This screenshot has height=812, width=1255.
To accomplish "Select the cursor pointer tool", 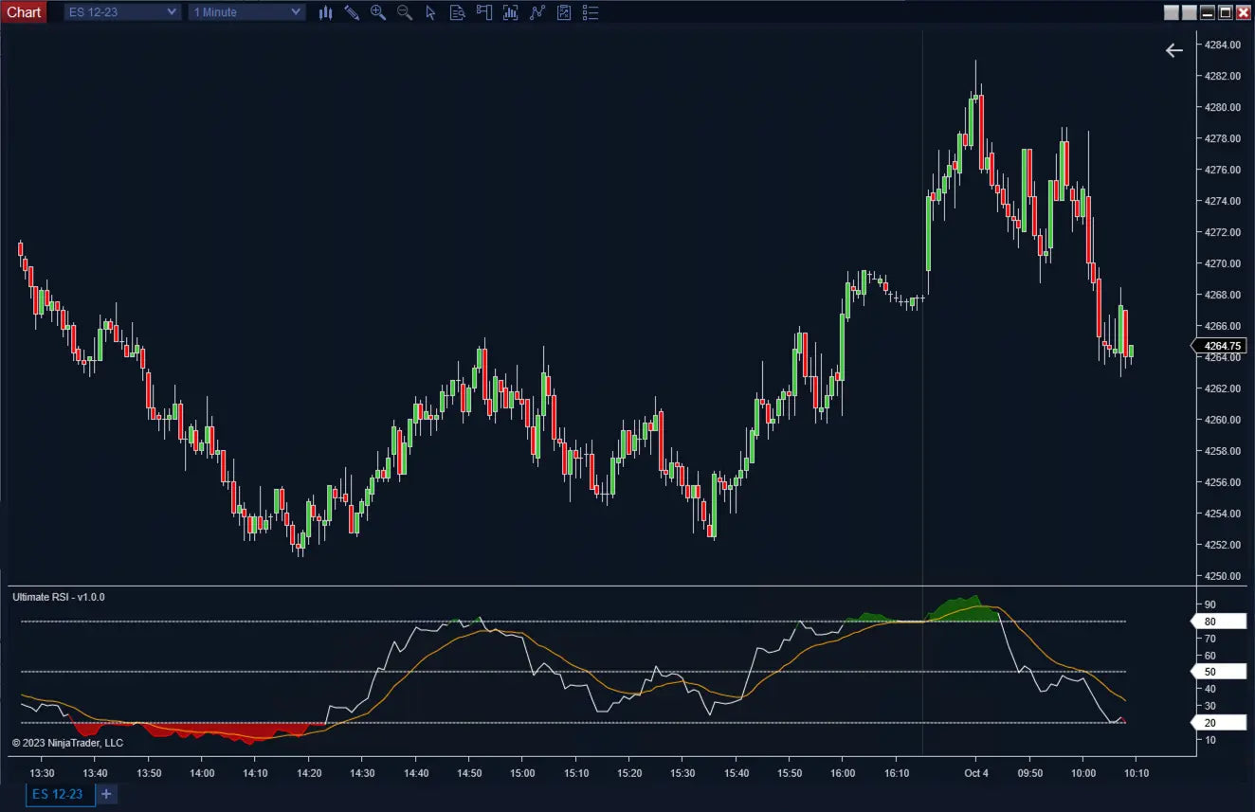I will pyautogui.click(x=431, y=12).
